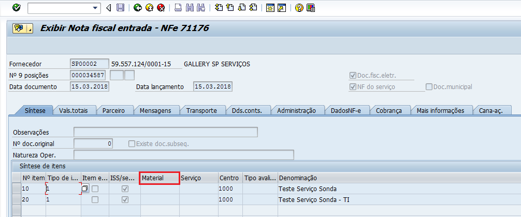Click the Data lançamento field

point(213,86)
